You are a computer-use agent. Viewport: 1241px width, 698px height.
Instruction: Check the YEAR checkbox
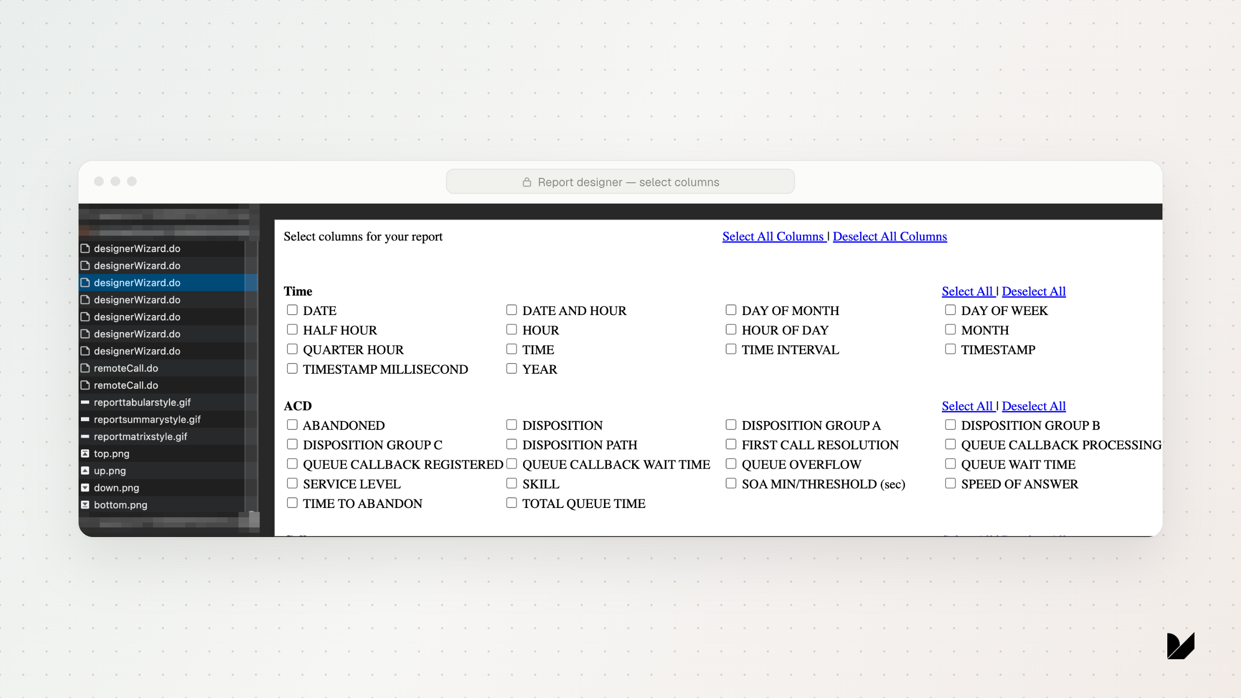tap(511, 368)
